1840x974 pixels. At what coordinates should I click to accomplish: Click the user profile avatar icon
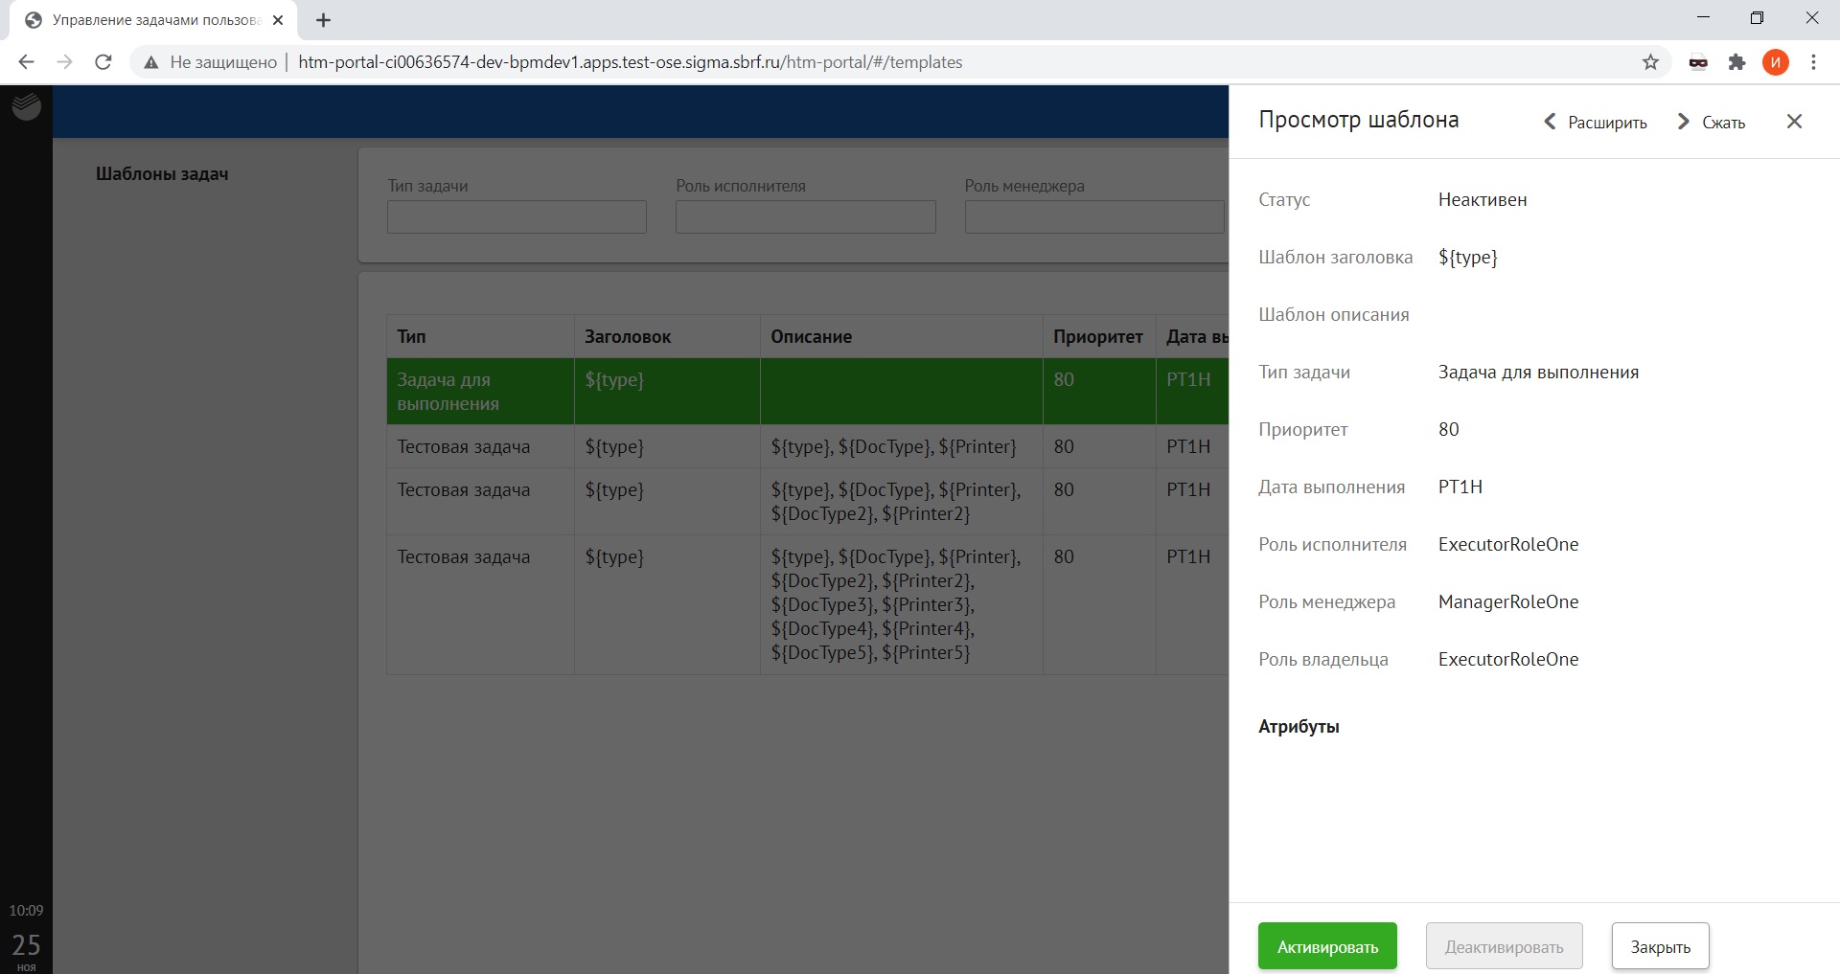tap(1775, 62)
